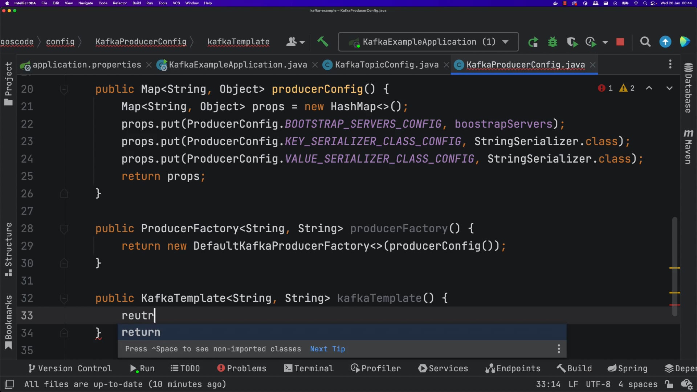Click the Next Tip link

pyautogui.click(x=327, y=349)
